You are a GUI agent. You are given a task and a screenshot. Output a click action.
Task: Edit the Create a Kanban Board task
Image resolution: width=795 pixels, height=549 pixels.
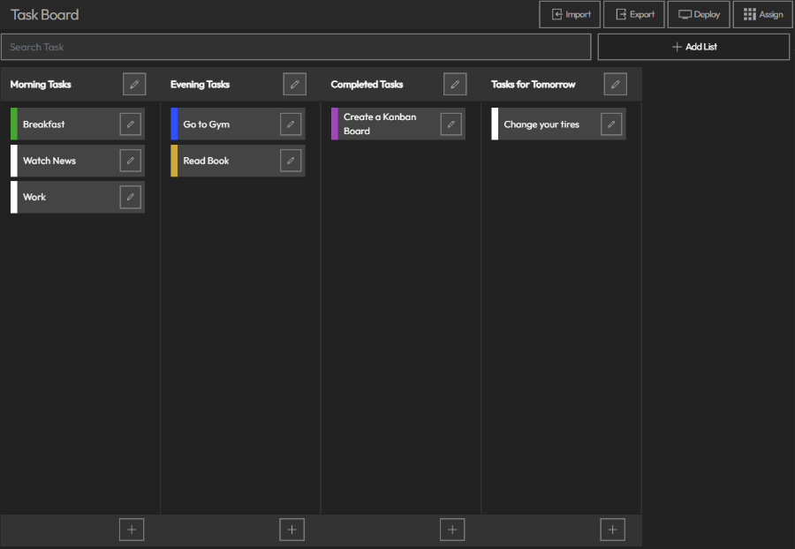(450, 124)
